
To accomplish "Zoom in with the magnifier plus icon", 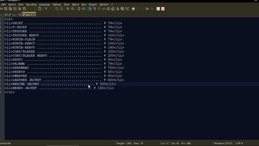I will point(68,9).
